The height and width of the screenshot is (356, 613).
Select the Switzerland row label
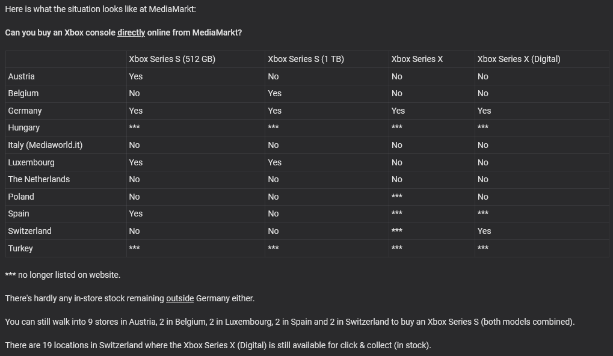tap(30, 231)
